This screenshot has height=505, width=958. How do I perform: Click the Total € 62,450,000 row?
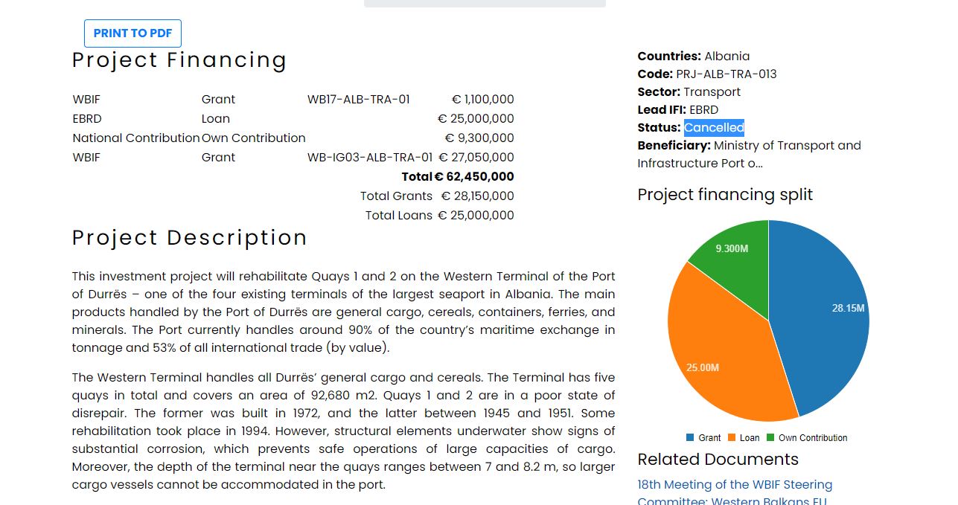458,177
